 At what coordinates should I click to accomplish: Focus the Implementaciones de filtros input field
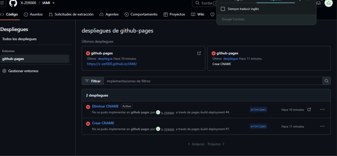pos(213,81)
